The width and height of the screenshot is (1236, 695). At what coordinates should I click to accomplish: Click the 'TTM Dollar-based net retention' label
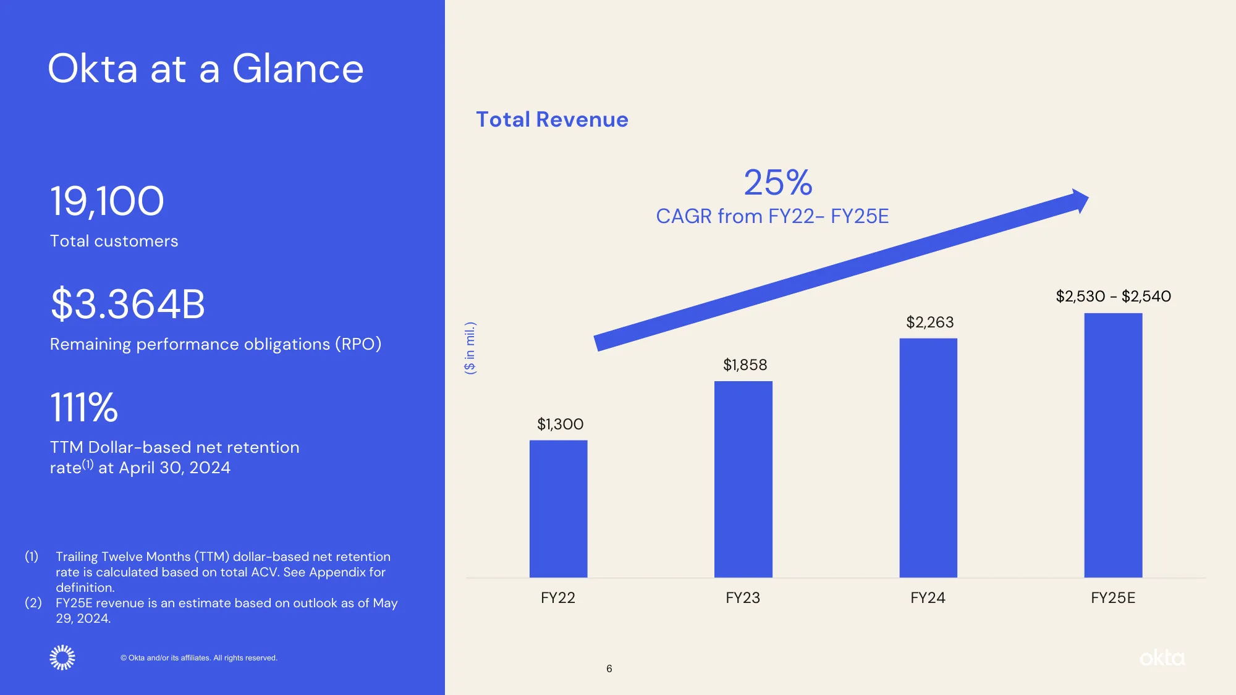(x=174, y=457)
